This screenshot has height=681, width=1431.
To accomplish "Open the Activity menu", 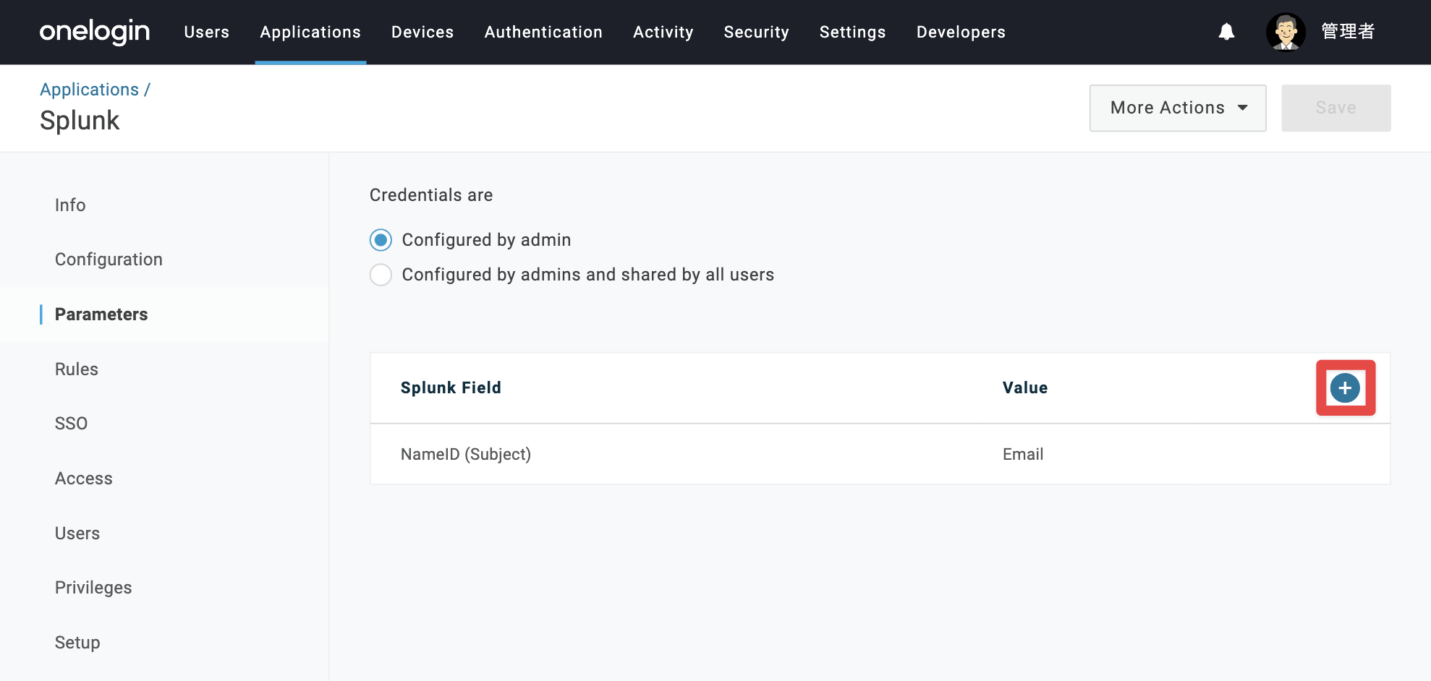I will [663, 32].
